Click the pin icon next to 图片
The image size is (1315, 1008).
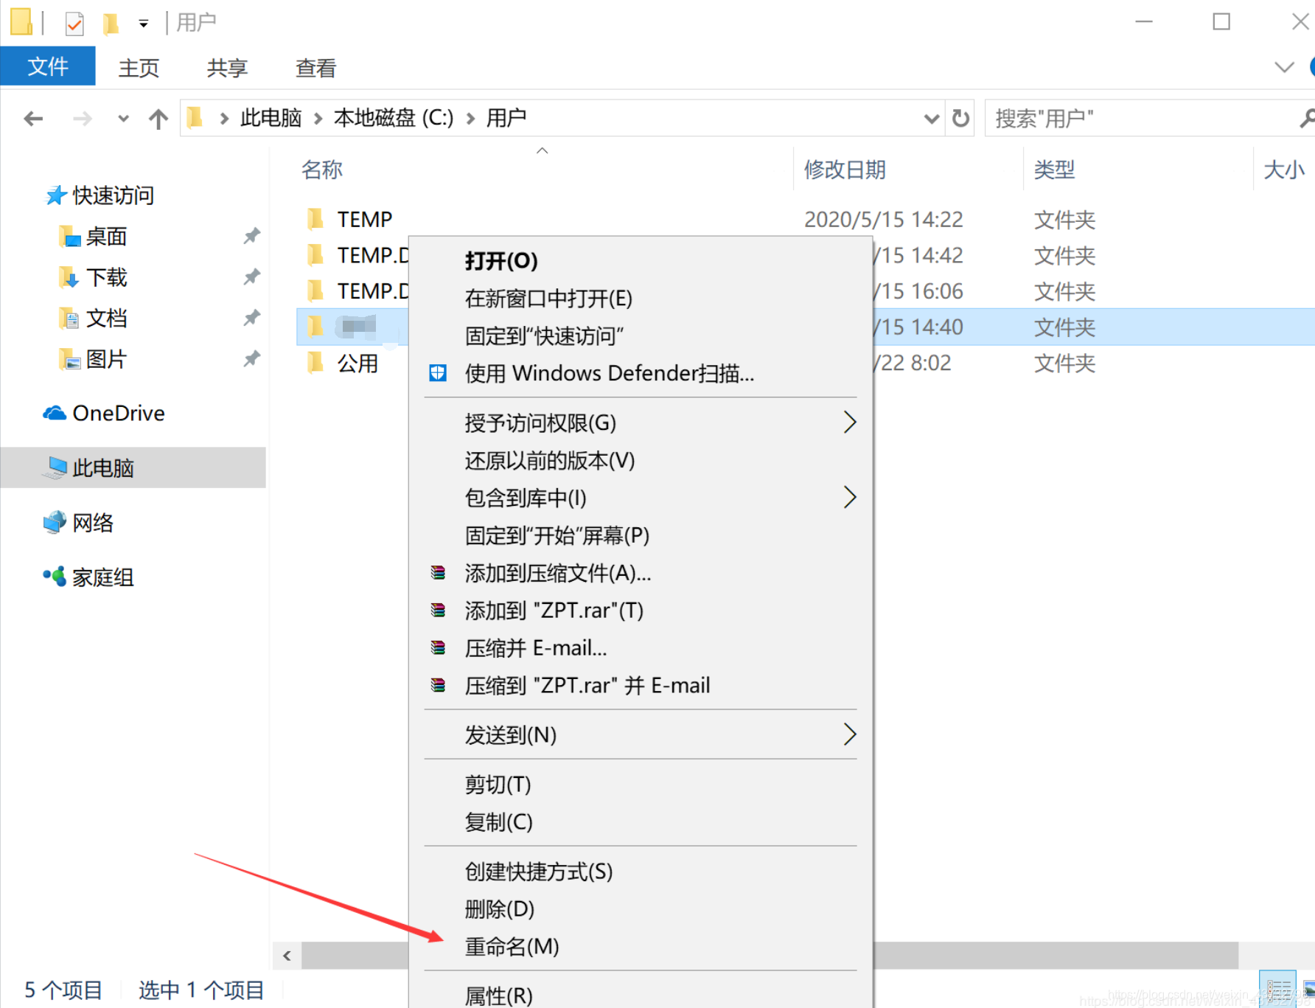(252, 358)
